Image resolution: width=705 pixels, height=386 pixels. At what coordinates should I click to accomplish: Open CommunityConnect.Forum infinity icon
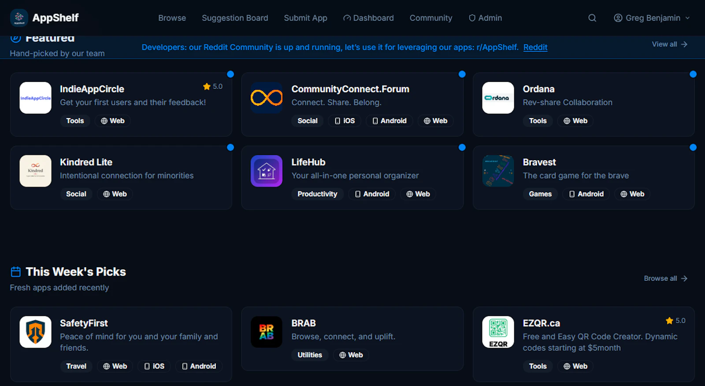pos(267,98)
